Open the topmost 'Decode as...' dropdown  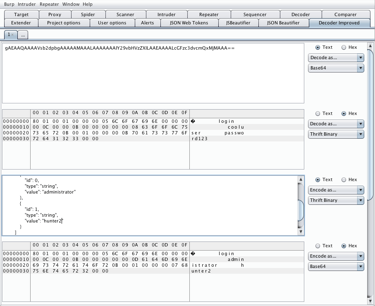point(336,57)
